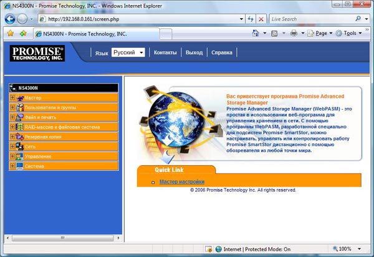Open the zoom level dropdown arrow

click(359, 249)
